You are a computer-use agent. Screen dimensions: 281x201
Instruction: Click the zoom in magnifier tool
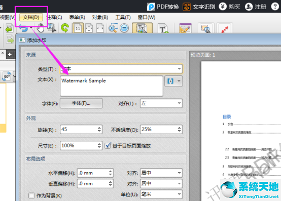113,28
